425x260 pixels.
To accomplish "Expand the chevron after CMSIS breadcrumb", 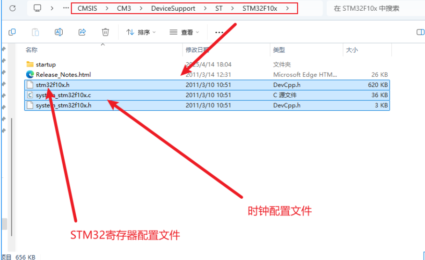I will point(107,8).
